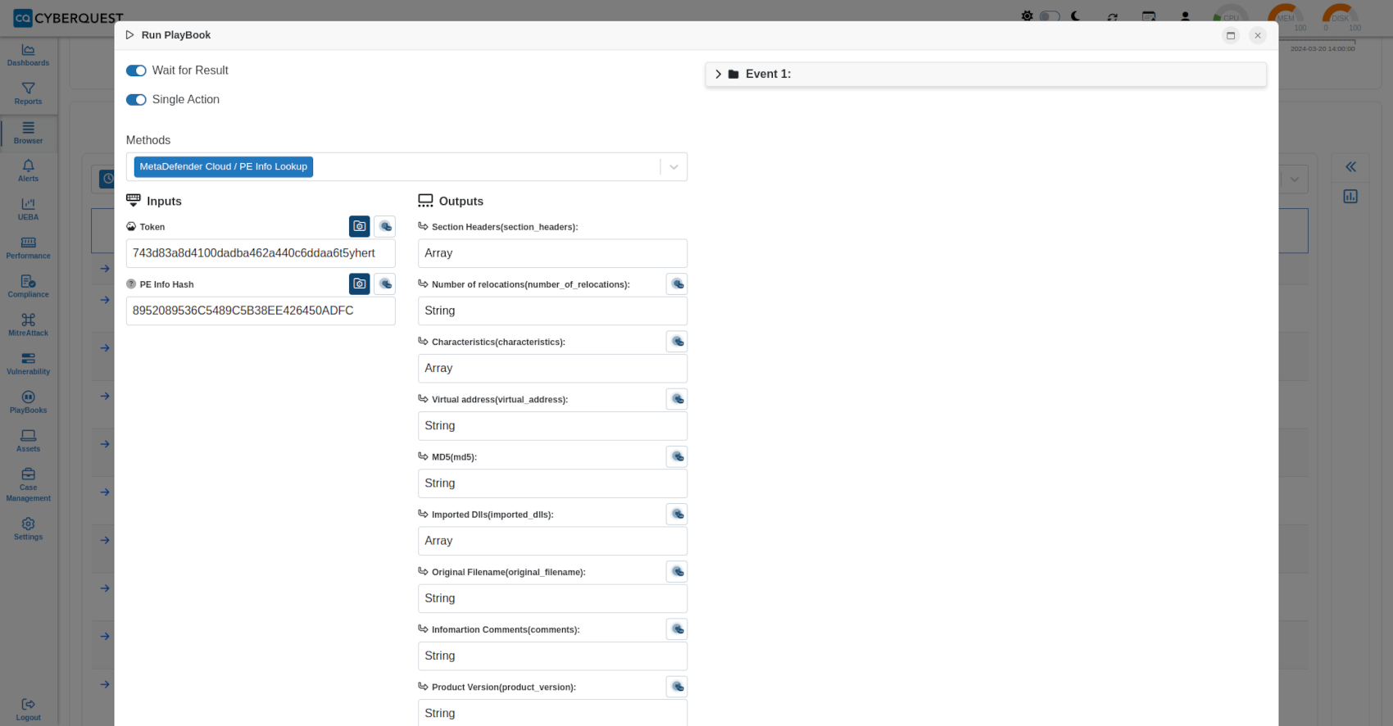Click the Inputs heading
The width and height of the screenshot is (1393, 726).
pyautogui.click(x=164, y=202)
